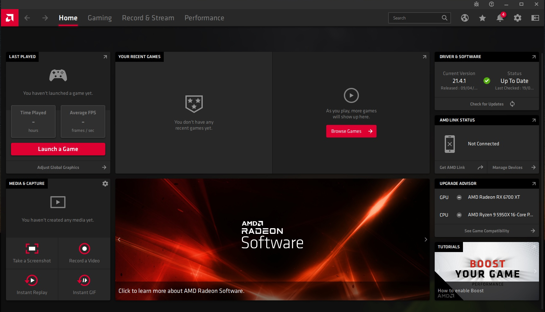Click the Take a Screenshot icon
This screenshot has width=545, height=312.
(32, 249)
